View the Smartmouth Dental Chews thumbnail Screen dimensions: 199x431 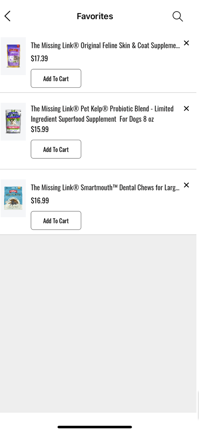click(13, 198)
